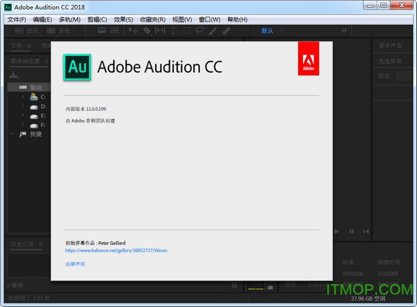Select the C: drive icon
This screenshot has height=307, width=417.
tap(34, 97)
